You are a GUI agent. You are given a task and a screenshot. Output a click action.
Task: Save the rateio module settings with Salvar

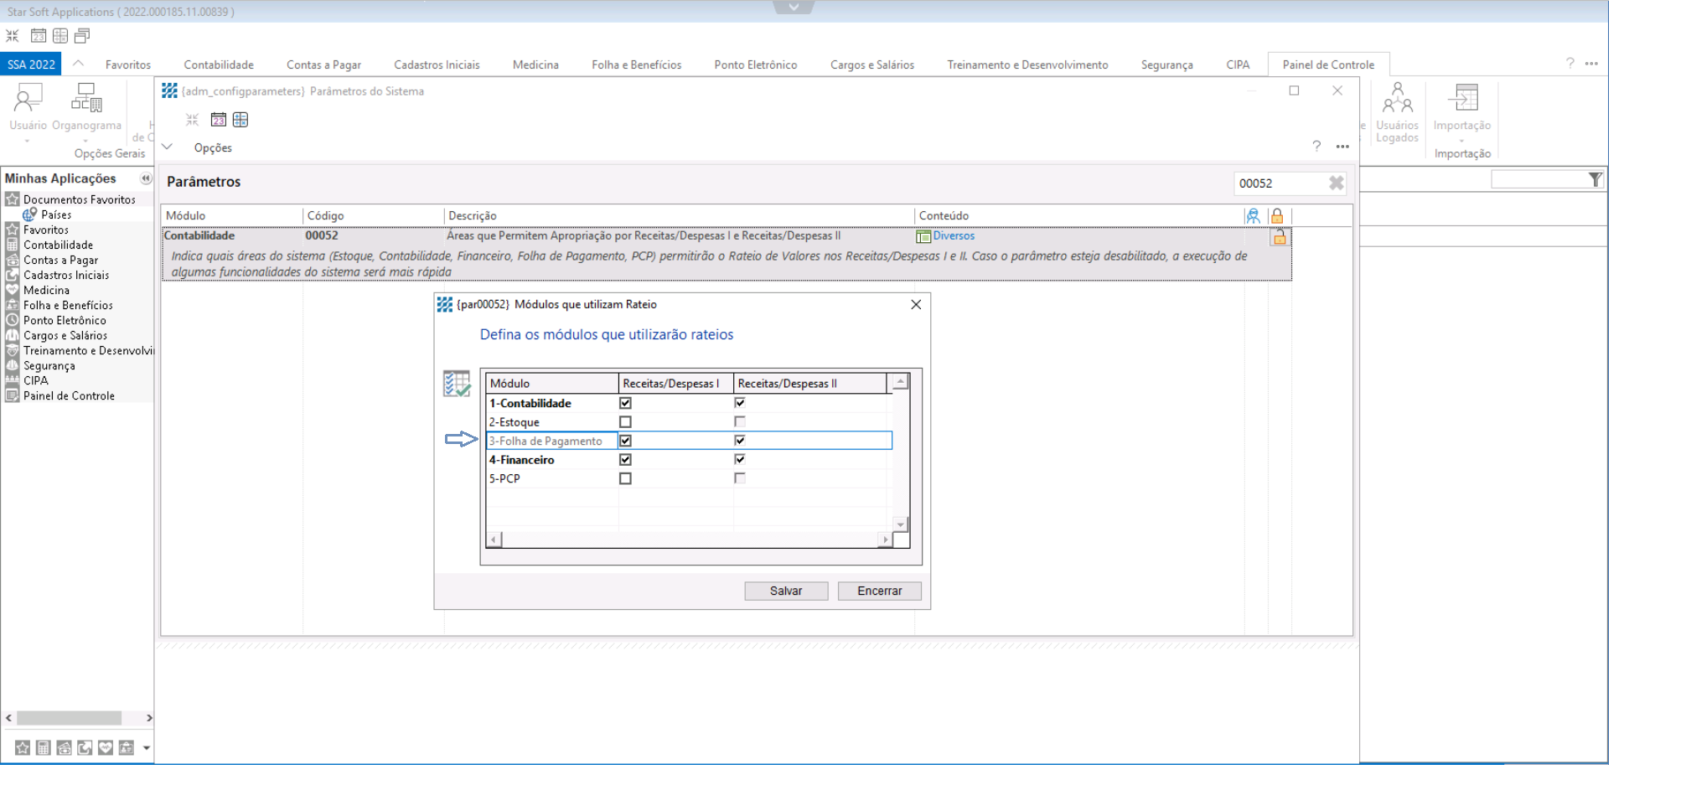click(x=786, y=591)
